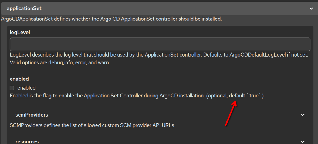Click the logLevel field heading
The image size is (318, 144).
[x=20, y=32]
